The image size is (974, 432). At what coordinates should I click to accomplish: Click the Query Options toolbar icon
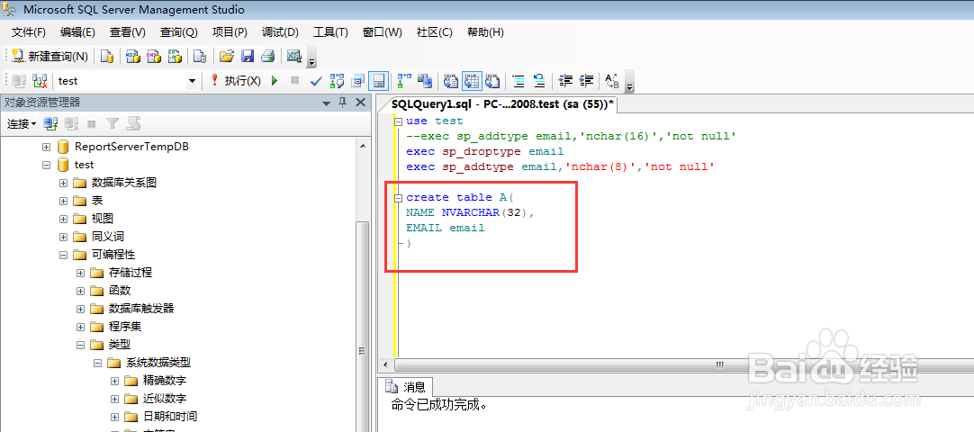[x=357, y=81]
